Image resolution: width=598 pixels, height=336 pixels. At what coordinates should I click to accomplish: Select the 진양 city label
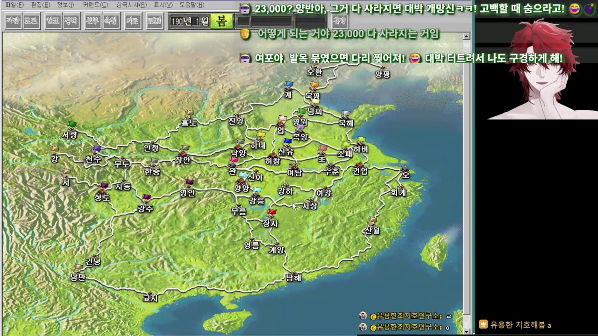[x=236, y=121]
